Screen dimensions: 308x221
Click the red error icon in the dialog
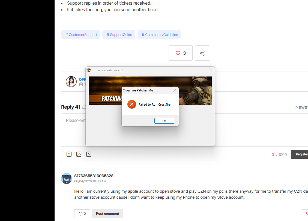point(131,104)
